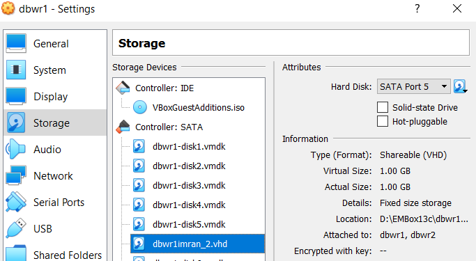Toggle the Hot-pluggable checkbox
476x261 pixels.
383,121
